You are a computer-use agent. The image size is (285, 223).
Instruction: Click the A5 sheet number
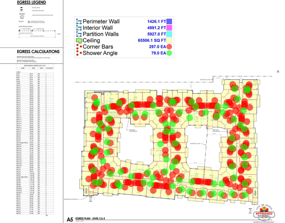[x=70, y=220]
